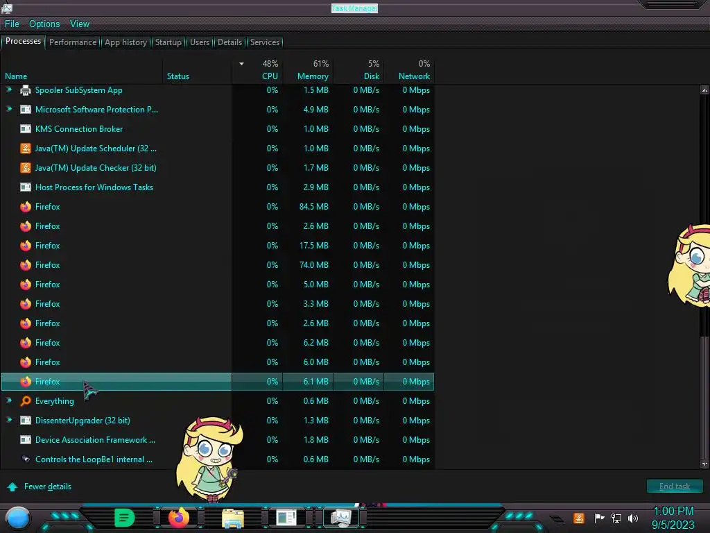Image resolution: width=710 pixels, height=533 pixels.
Task: Collapse view with Fewer details arrow
Action: [x=12, y=487]
